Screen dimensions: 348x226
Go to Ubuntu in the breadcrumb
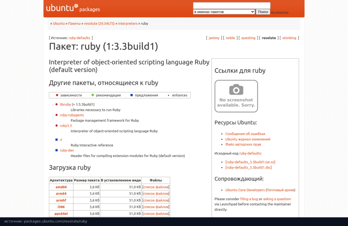click(x=59, y=23)
